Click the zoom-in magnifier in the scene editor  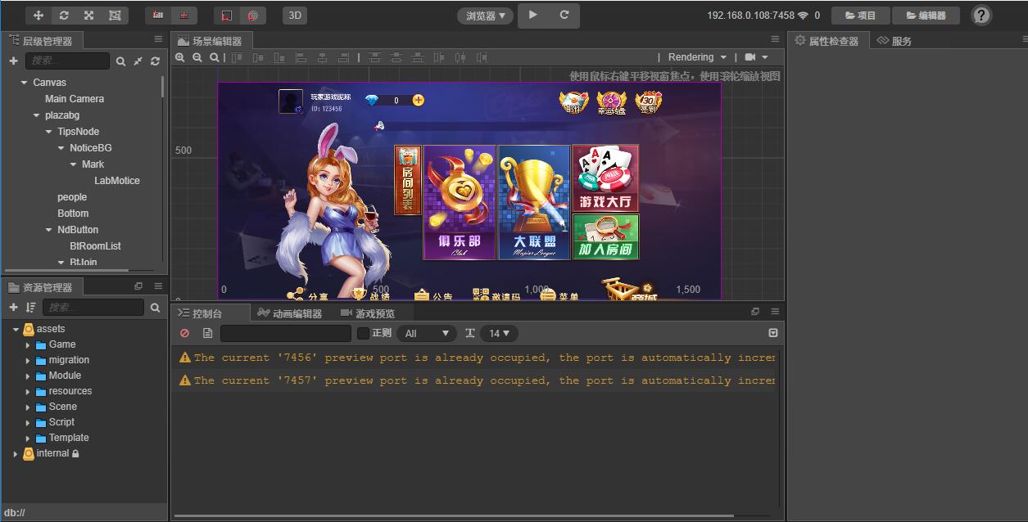[180, 57]
